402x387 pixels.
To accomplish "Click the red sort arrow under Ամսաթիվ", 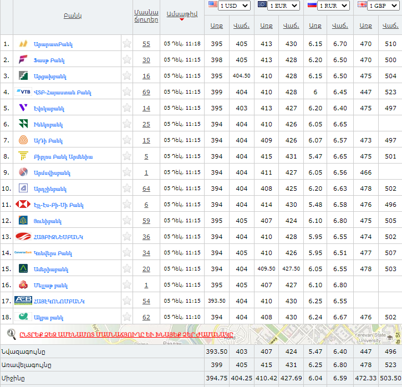I will coord(182,19).
